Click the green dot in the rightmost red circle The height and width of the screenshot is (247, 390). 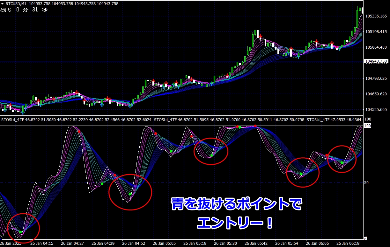(342, 163)
